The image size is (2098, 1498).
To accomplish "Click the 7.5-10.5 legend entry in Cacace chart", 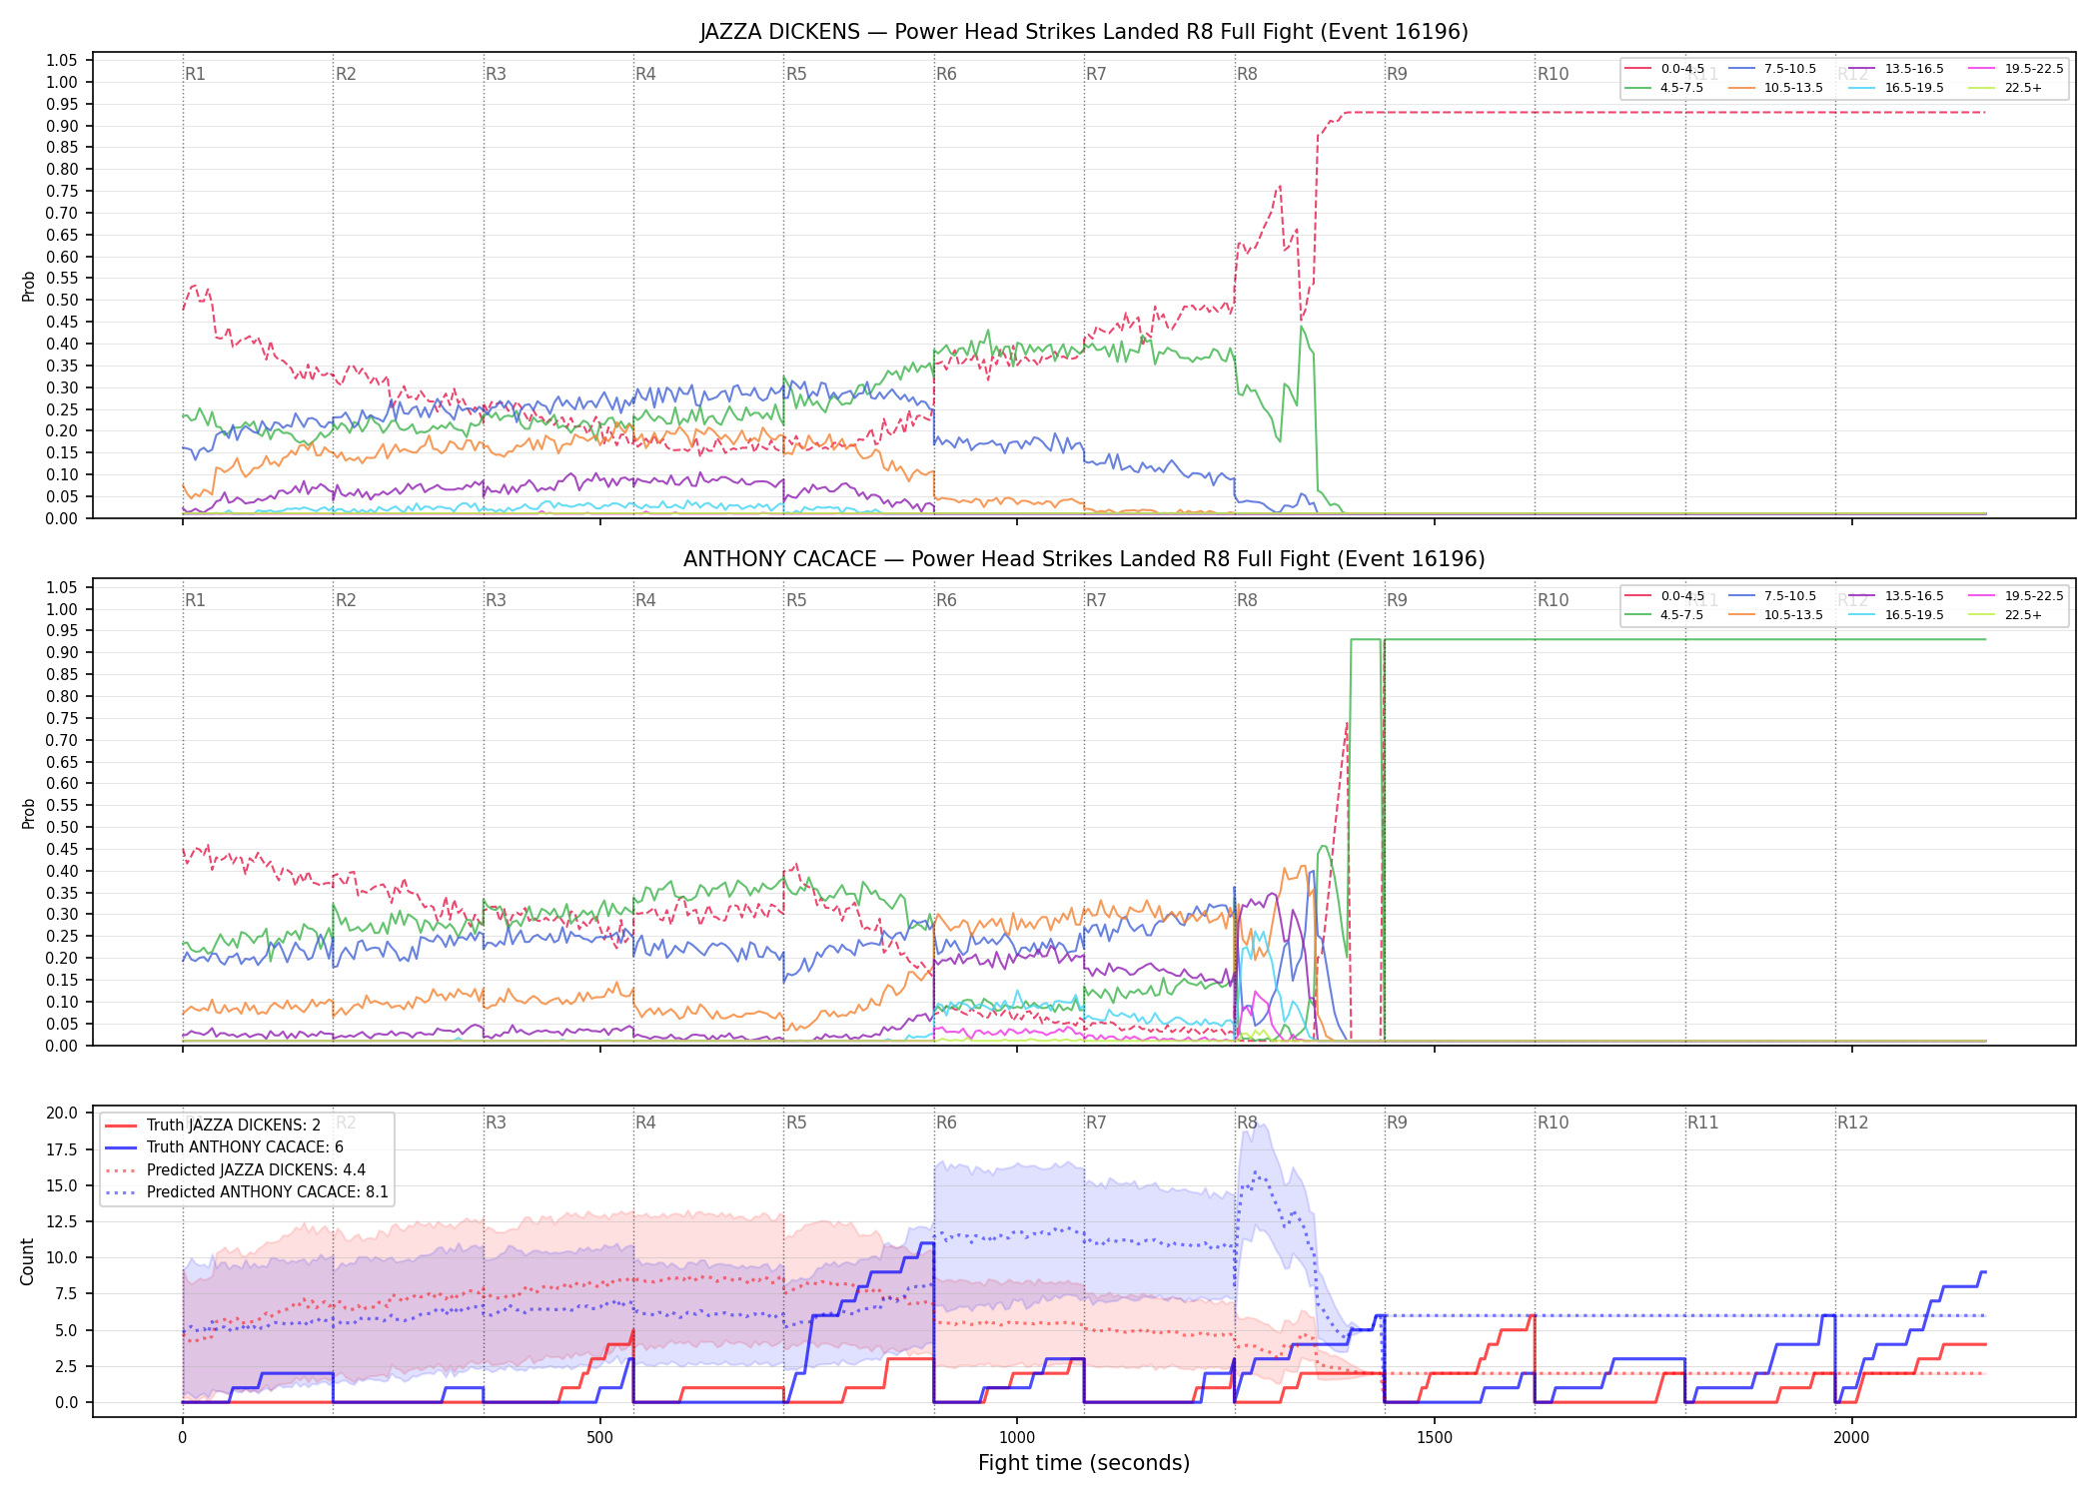I will tap(1772, 596).
